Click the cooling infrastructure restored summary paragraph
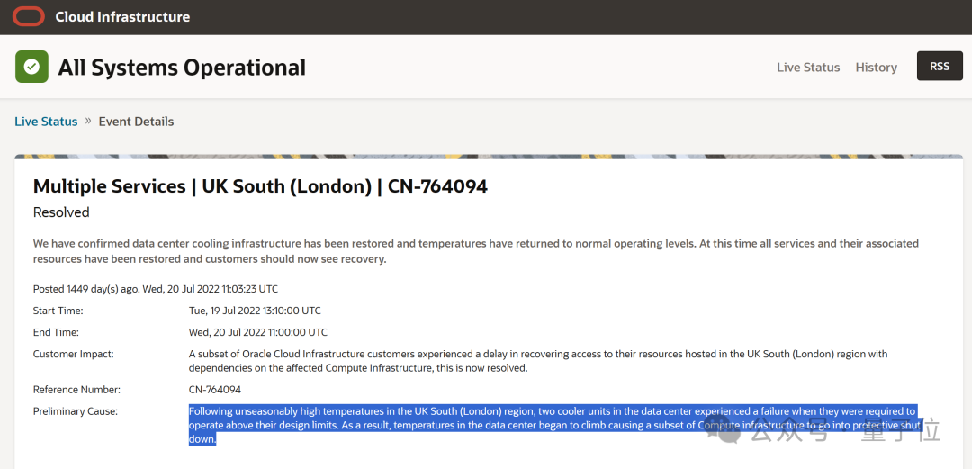Screen dimensions: 972x469 coord(475,251)
